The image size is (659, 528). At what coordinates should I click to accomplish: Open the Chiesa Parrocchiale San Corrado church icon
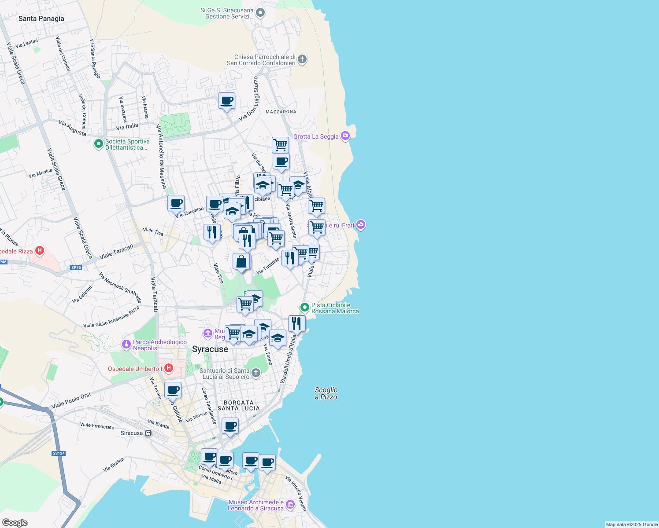302,59
